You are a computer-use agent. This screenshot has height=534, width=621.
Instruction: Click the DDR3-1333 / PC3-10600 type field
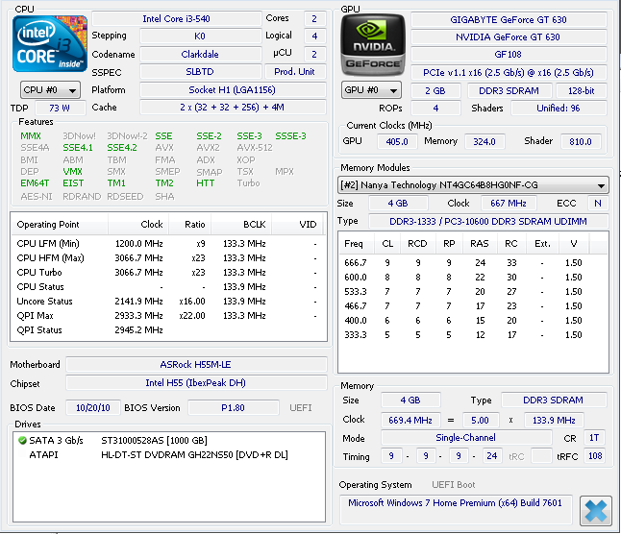pos(488,221)
